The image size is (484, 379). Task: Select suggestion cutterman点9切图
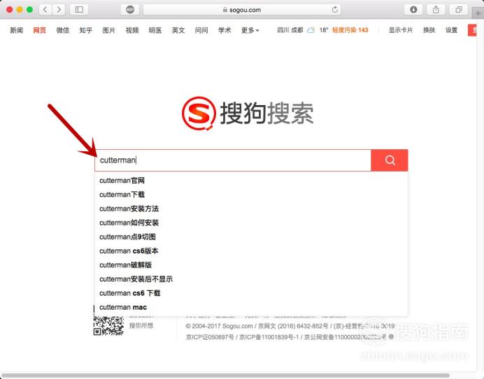tap(251, 237)
